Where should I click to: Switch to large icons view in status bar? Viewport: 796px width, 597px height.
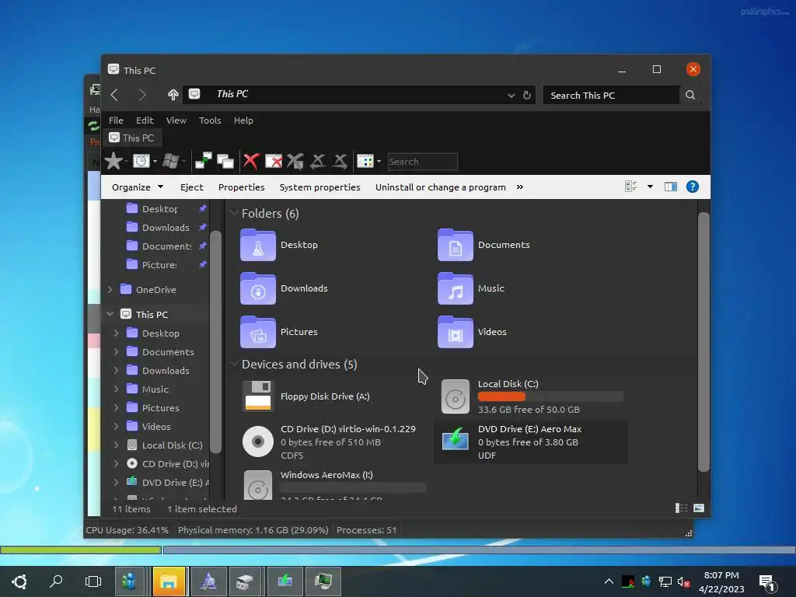699,508
